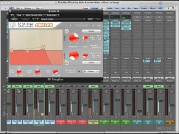Screen dimensions: 179x134
Task: Toggle the Input channel filter button
Action: coord(136,8)
